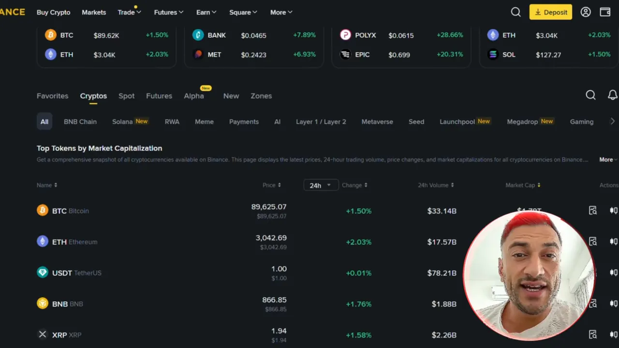Select the Metaverse category filter

[377, 121]
